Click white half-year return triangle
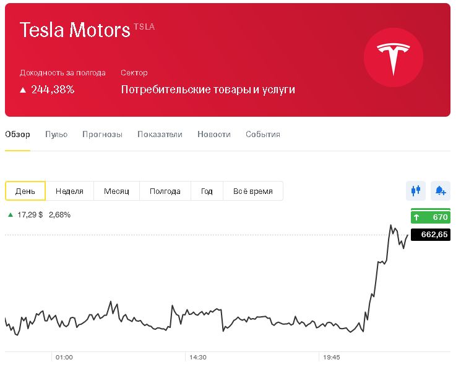 click(23, 90)
